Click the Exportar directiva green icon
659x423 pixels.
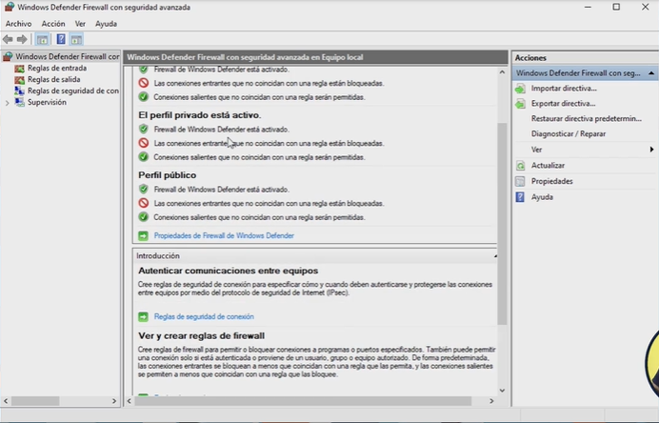pos(520,104)
